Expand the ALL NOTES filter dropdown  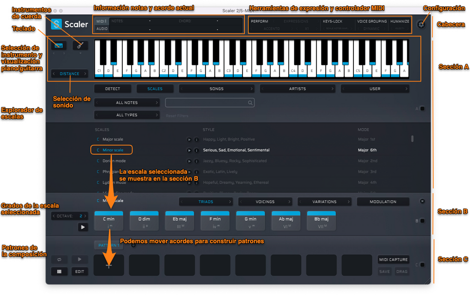127,103
